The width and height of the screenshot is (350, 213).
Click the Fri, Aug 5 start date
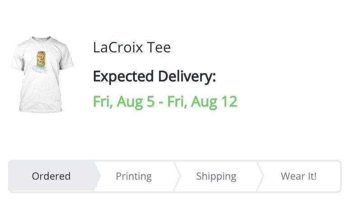tap(124, 102)
